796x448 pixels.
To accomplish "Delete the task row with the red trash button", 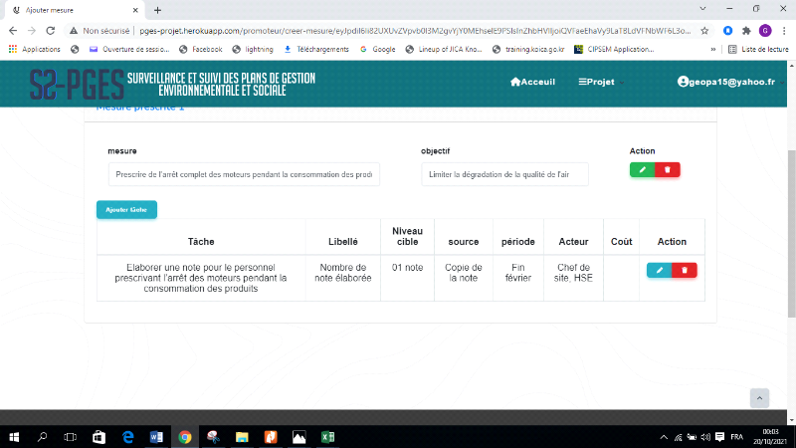I will (685, 270).
